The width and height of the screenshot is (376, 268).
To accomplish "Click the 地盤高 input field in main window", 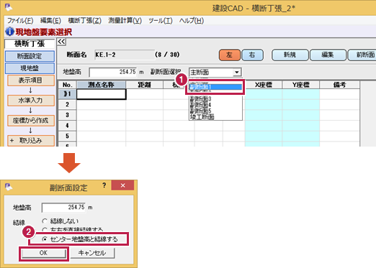I will pyautogui.click(x=113, y=72).
